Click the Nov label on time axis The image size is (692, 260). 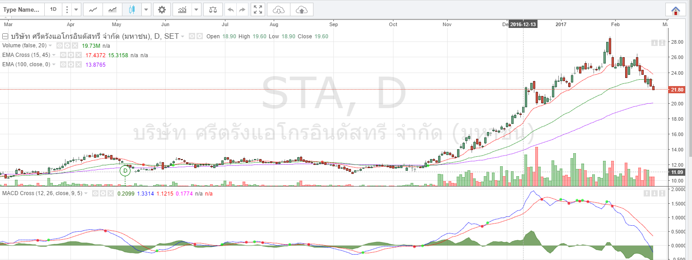point(448,24)
